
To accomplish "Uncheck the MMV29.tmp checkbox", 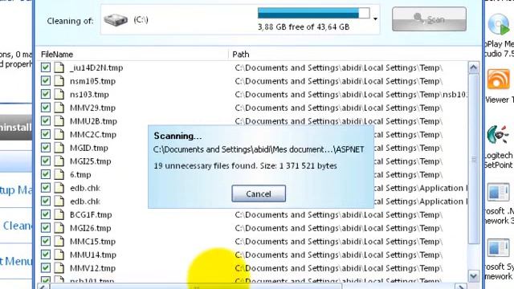I will [x=46, y=108].
